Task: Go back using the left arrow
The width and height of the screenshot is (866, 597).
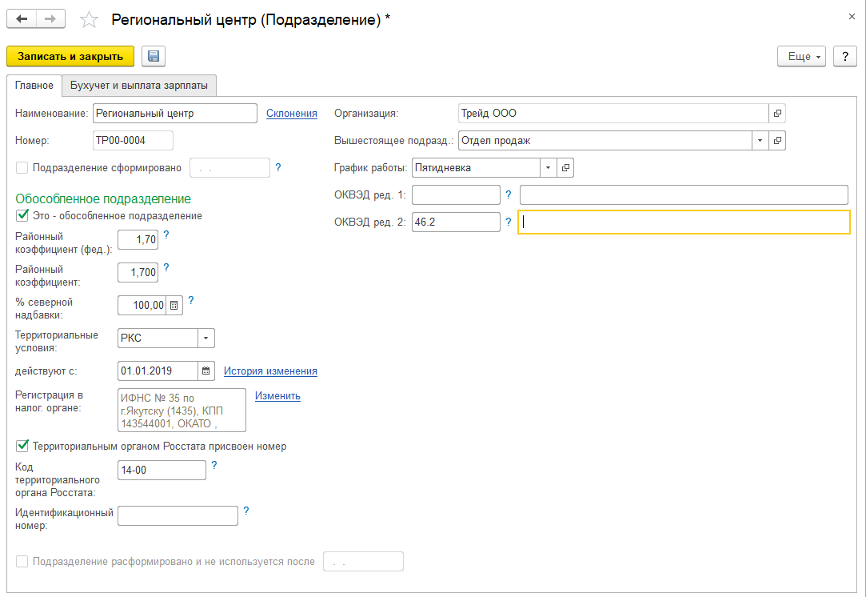Action: (22, 18)
